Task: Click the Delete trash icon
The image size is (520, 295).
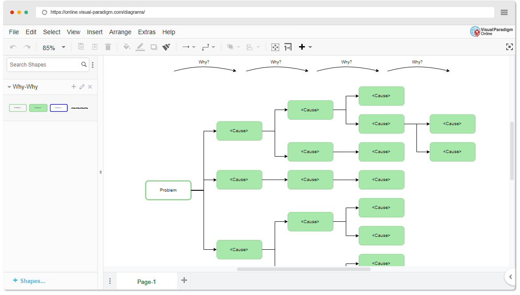Action: click(108, 47)
